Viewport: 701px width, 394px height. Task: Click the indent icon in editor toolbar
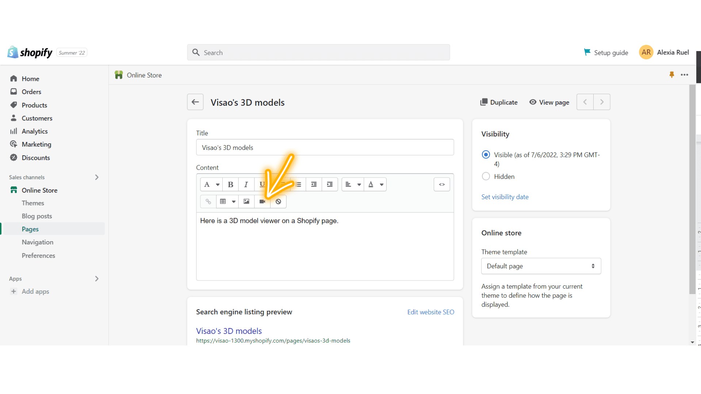pos(330,185)
